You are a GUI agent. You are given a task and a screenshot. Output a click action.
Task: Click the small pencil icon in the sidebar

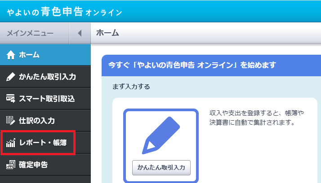(11, 77)
